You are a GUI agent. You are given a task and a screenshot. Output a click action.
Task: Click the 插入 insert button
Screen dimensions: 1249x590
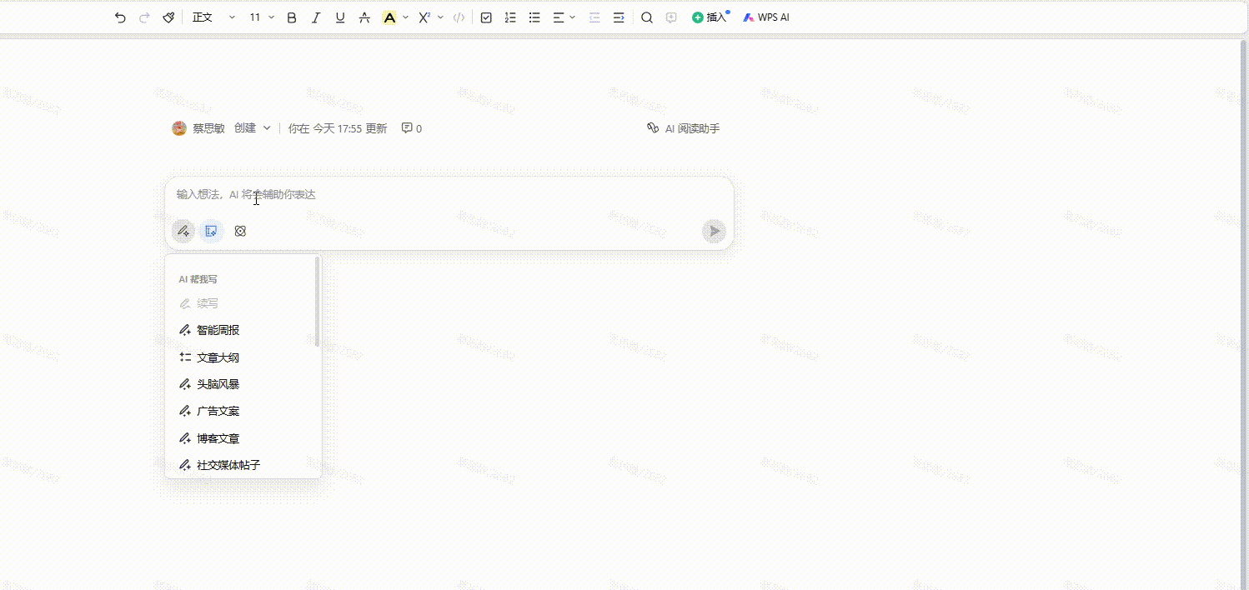pyautogui.click(x=710, y=17)
